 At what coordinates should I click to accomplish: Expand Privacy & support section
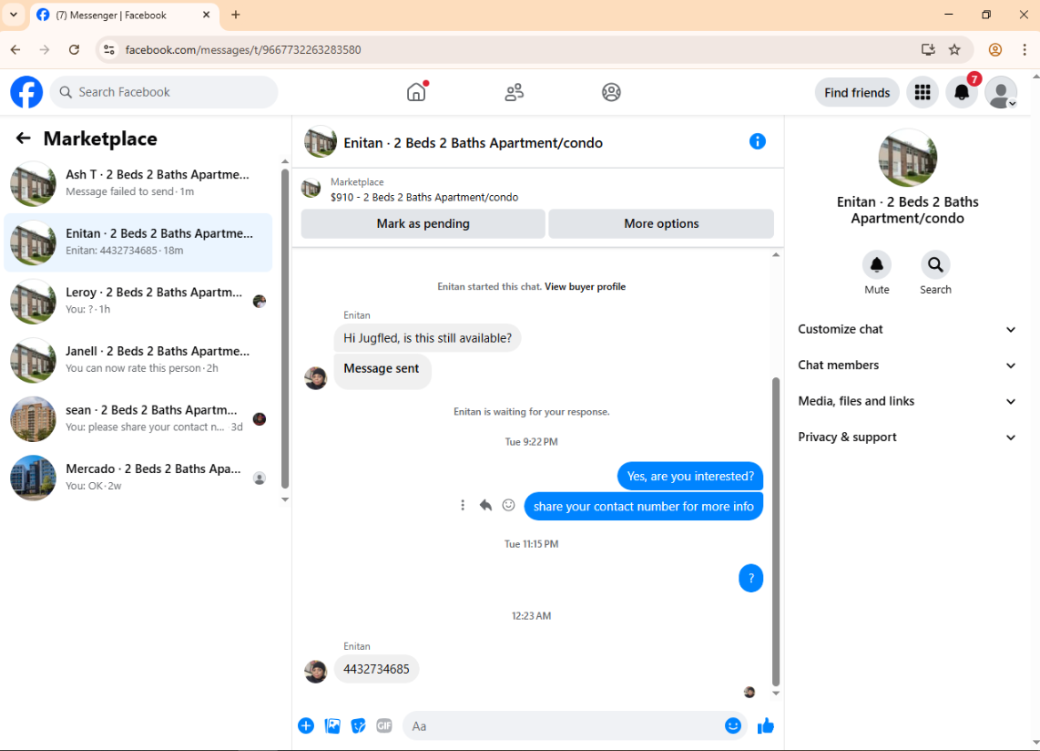coord(907,437)
